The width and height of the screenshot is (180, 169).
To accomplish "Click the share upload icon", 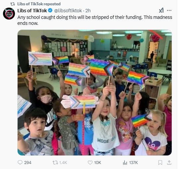I will coord(169,162).
